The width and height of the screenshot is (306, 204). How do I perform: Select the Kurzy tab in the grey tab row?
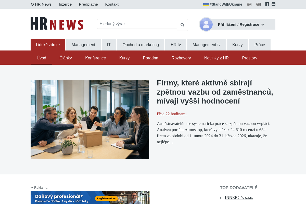pyautogui.click(x=237, y=45)
